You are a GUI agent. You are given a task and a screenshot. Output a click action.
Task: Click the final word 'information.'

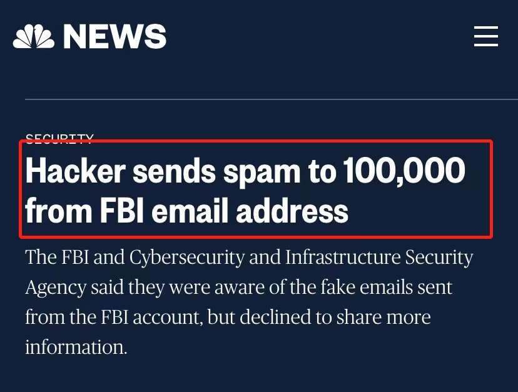click(x=76, y=348)
